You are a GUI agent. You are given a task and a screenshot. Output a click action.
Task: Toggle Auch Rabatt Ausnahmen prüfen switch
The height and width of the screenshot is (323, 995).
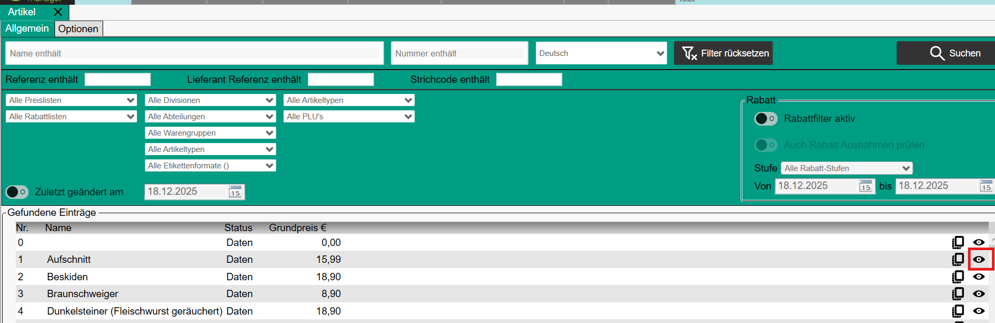[x=765, y=145]
